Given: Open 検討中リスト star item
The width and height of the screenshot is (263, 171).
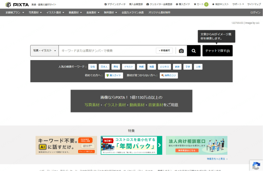Looking at the screenshot, I should 220,4.
